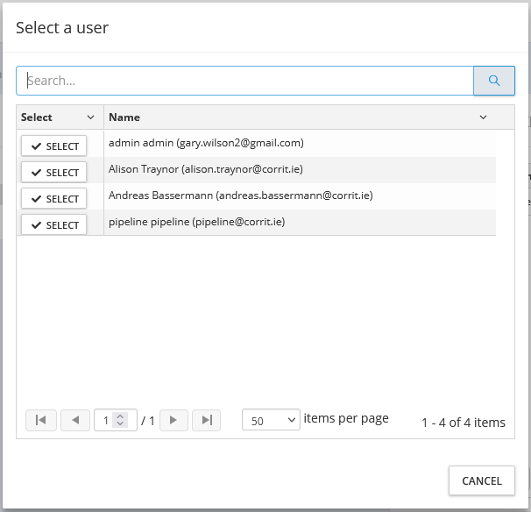Click the page number stepper arrows
This screenshot has height=512, width=531.
[x=121, y=420]
